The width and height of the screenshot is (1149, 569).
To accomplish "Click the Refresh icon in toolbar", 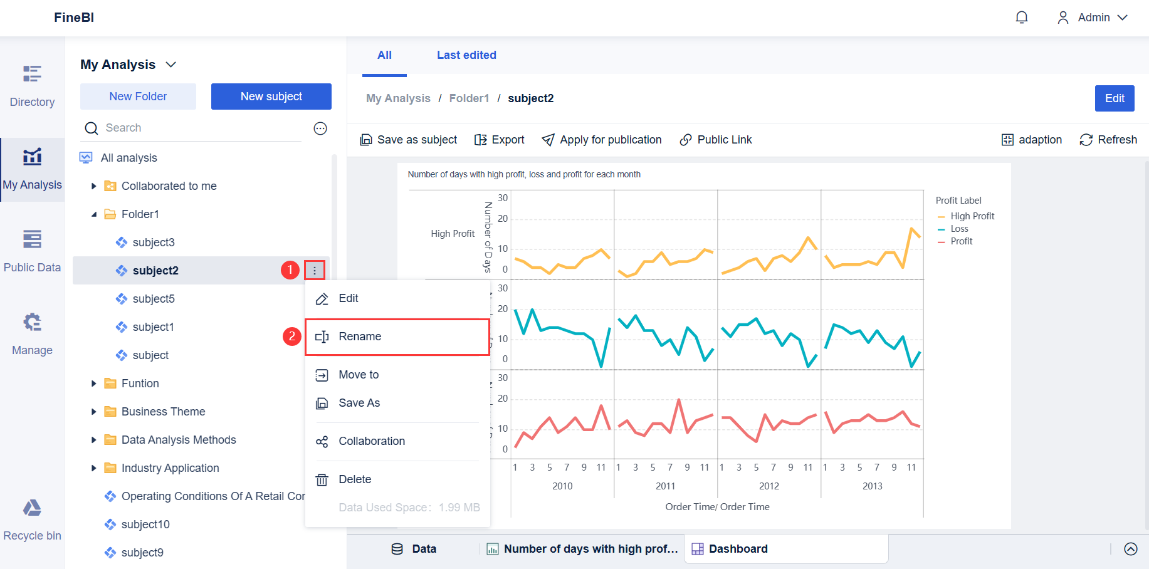I will pyautogui.click(x=1086, y=140).
